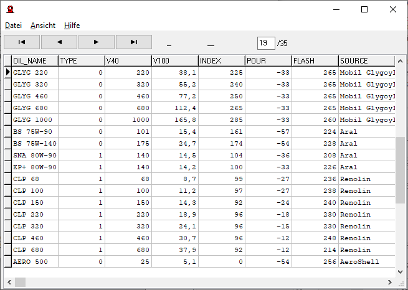
Task: Click the V100 column header
Action: (x=174, y=61)
